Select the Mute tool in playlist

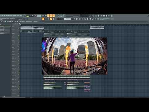(9, 21)
